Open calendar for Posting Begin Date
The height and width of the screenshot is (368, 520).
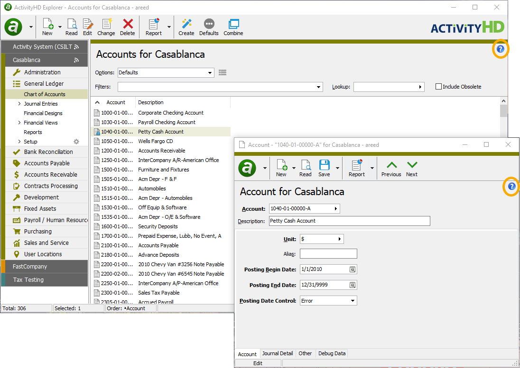pyautogui.click(x=353, y=269)
